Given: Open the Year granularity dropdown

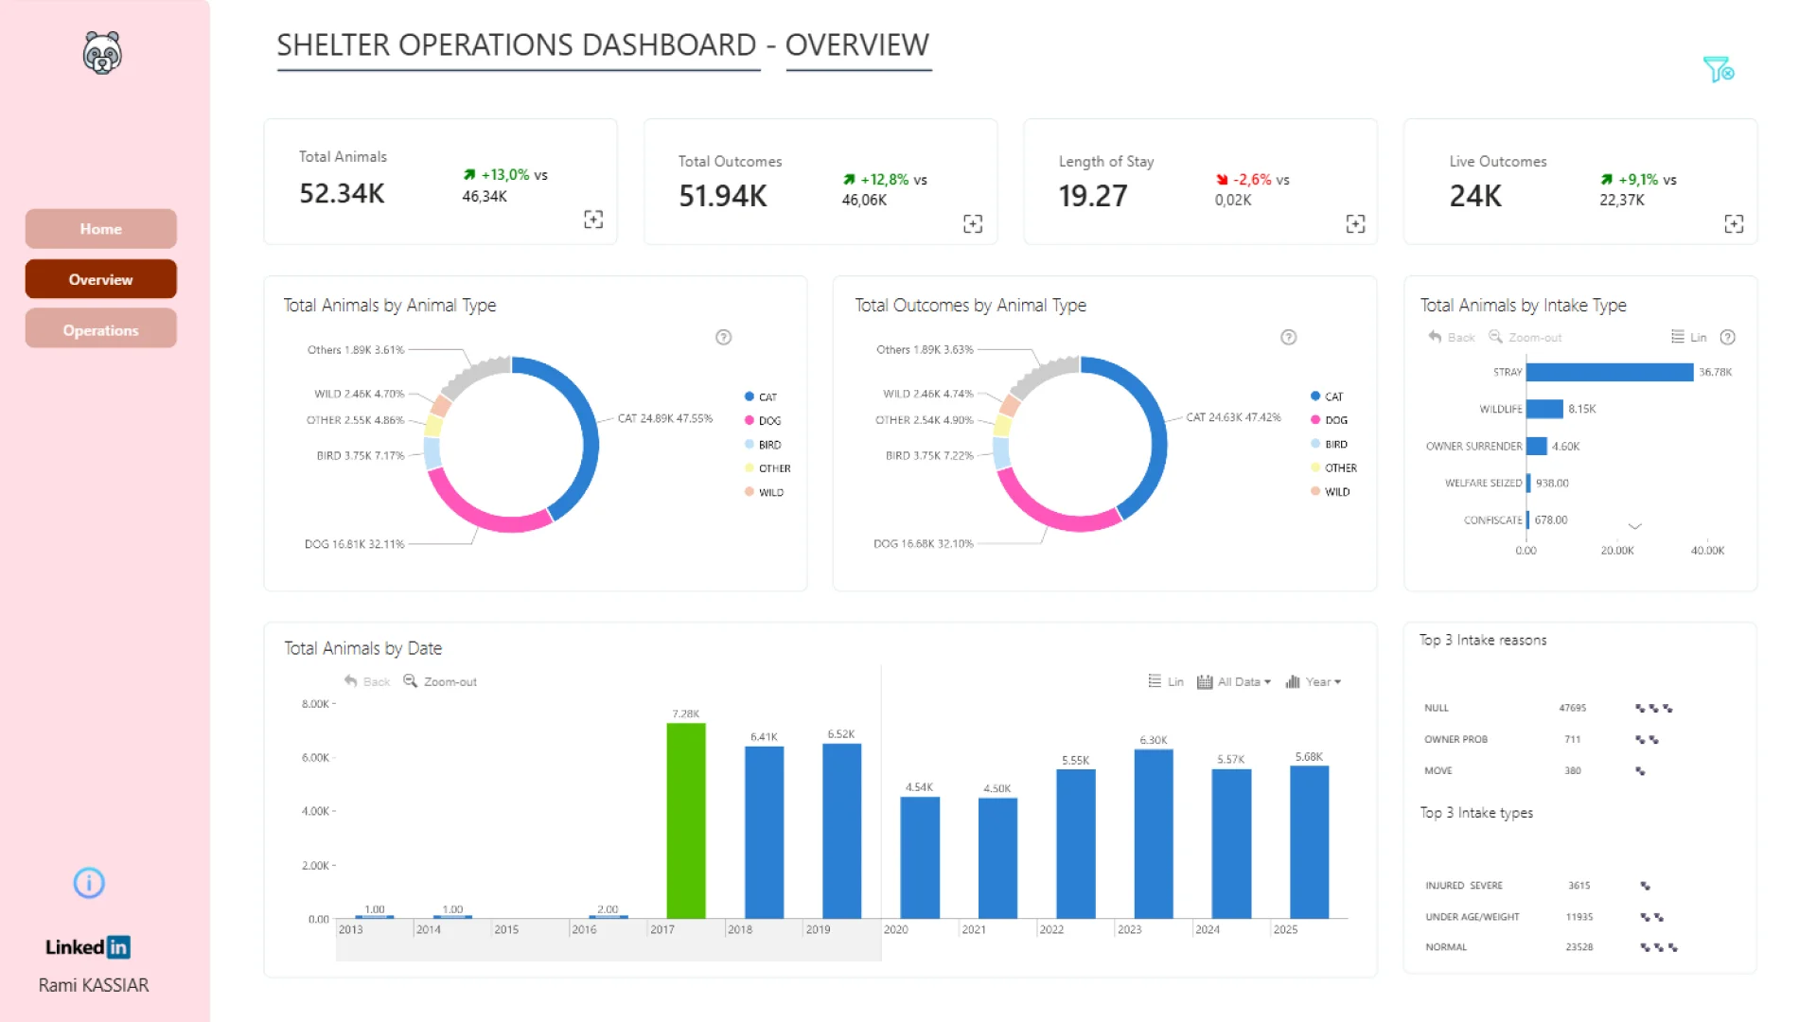Looking at the screenshot, I should click(1314, 681).
